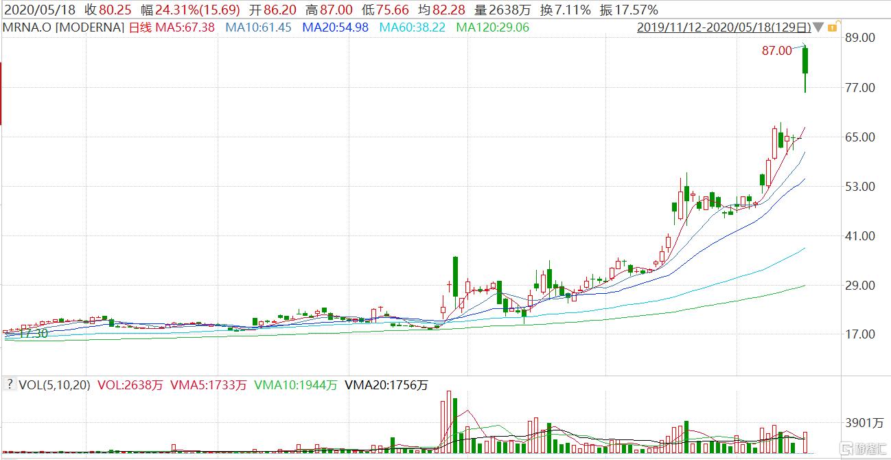Click the VOL(5,10,20) indicator name
891x460 pixels.
[54, 385]
